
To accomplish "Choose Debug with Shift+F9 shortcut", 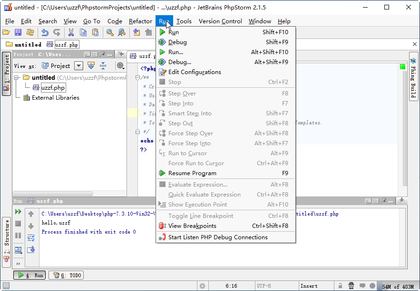I will coord(225,42).
